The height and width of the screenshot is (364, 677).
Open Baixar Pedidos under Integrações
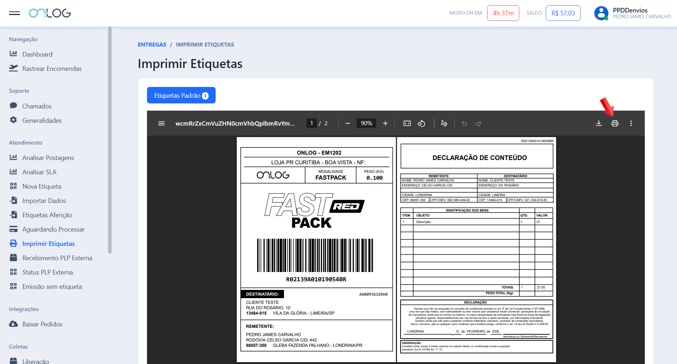[x=42, y=324]
